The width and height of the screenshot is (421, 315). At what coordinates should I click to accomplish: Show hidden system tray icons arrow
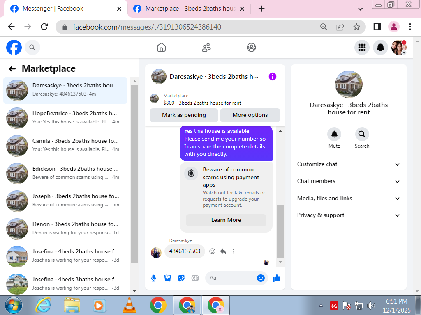[x=321, y=306]
